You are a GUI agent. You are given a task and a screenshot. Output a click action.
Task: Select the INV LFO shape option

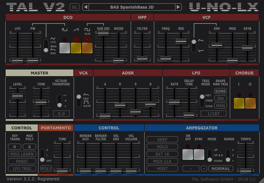[x=220, y=98]
